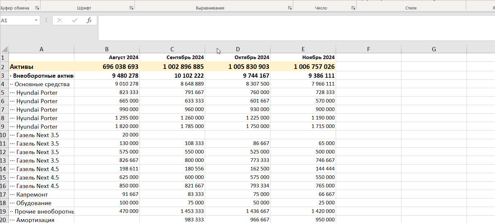Screen dimensions: 495x223
Task: Select cell with value 1 002 896 885
Action: pos(172,67)
